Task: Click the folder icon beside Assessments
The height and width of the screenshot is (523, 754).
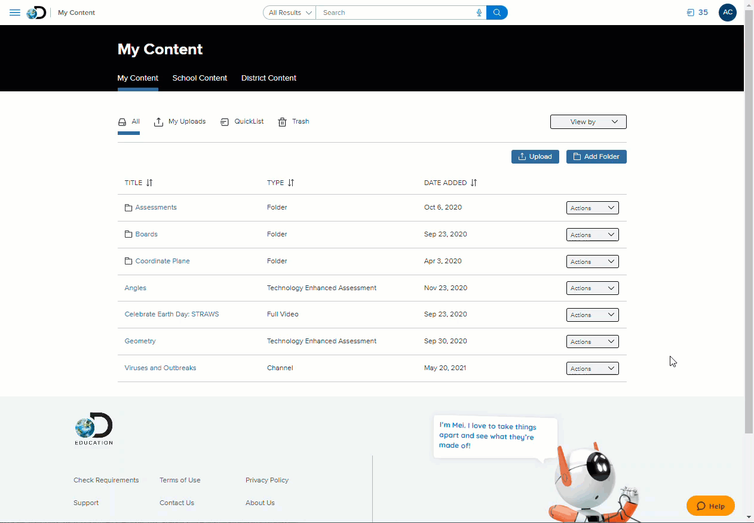Action: 128,207
